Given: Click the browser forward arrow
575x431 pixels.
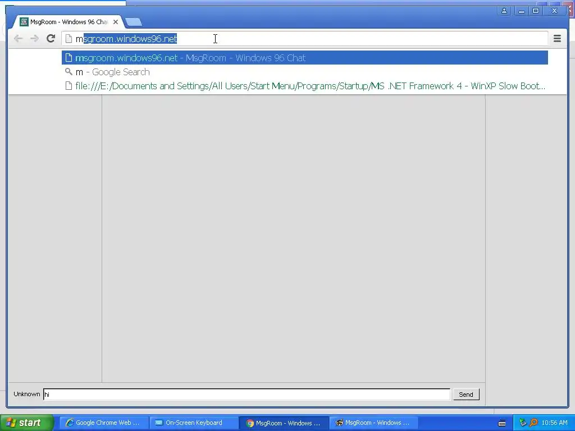Looking at the screenshot, I should [x=34, y=39].
